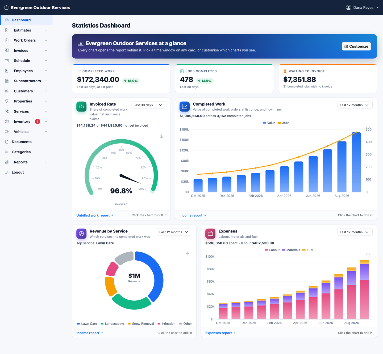Click the Inventory red notification badge

[x=38, y=122]
